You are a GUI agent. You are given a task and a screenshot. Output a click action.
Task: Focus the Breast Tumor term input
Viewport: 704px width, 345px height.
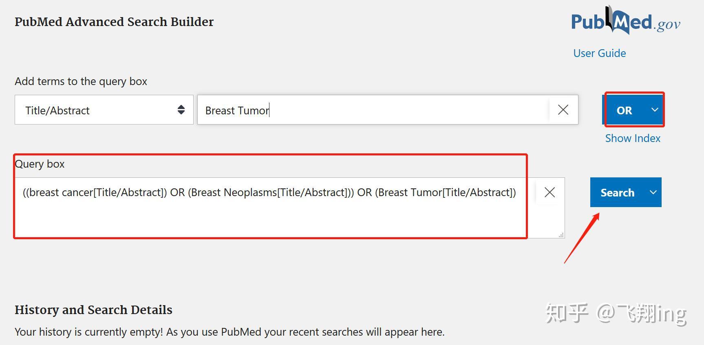tap(373, 110)
